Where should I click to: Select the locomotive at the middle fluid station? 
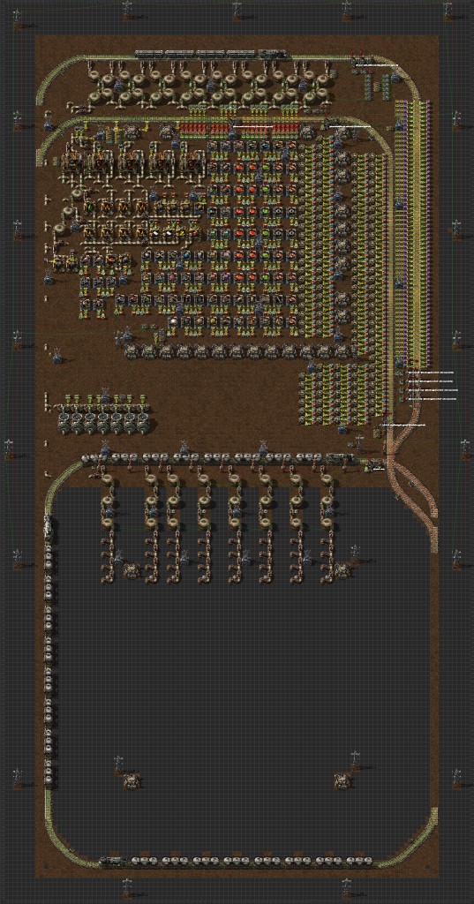(x=341, y=458)
